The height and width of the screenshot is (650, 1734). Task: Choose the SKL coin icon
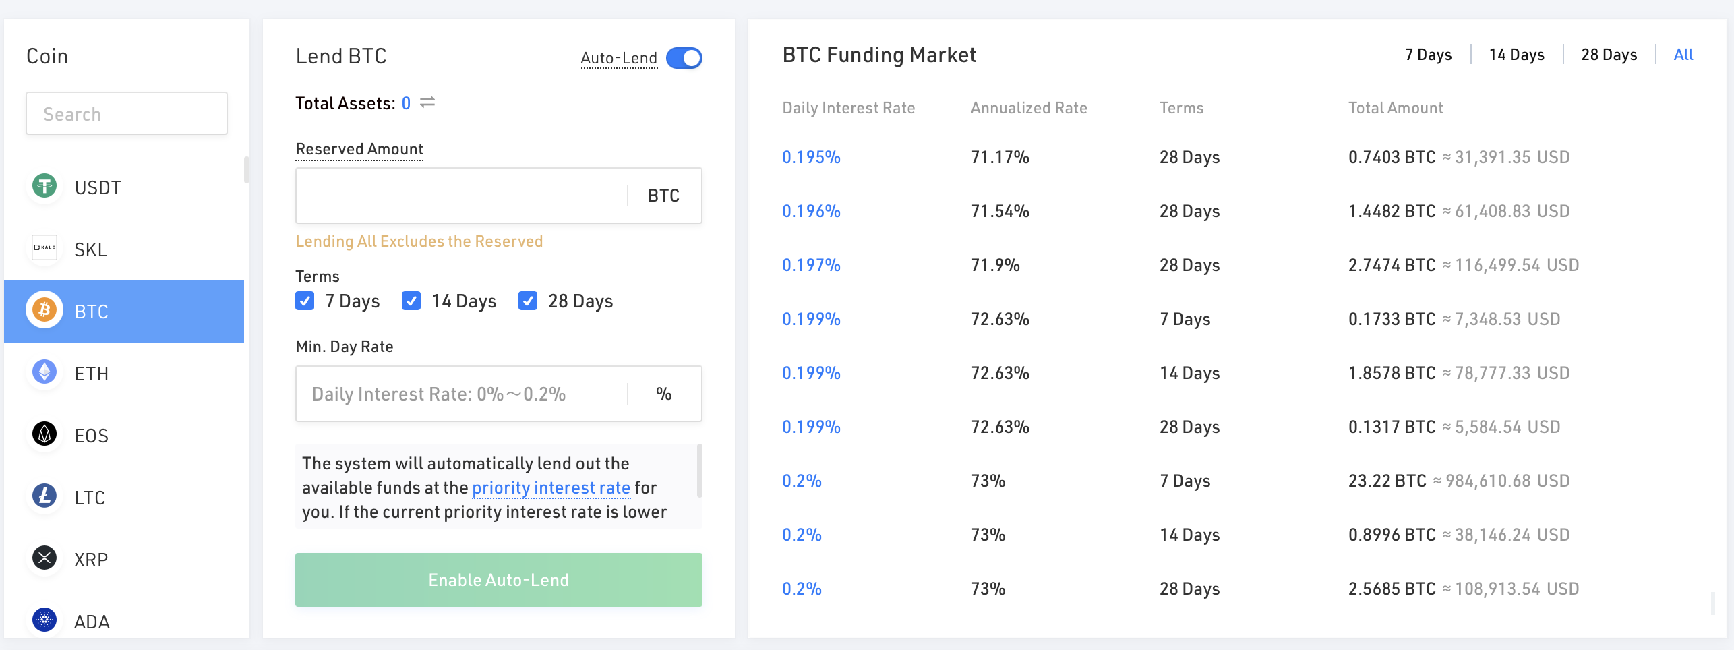click(44, 248)
